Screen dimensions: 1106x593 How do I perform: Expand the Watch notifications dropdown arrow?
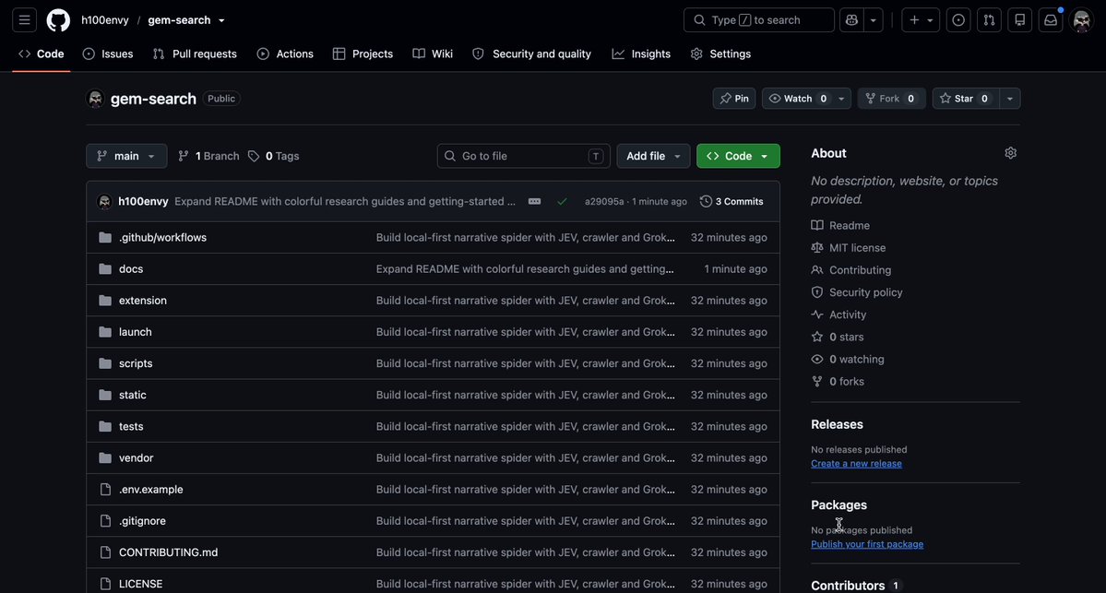[841, 99]
